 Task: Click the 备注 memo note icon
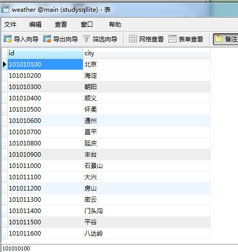coord(218,39)
